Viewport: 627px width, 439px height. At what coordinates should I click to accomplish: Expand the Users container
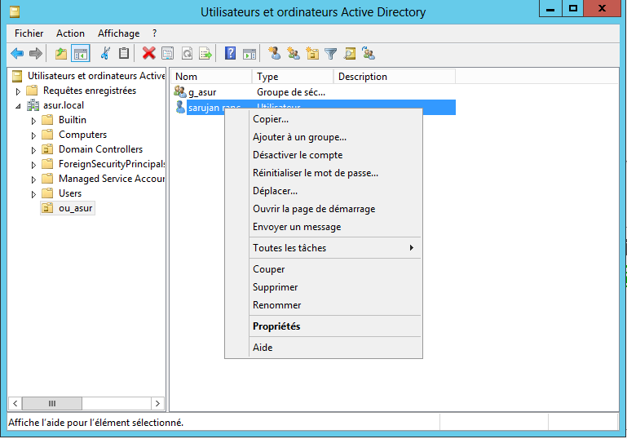[x=33, y=194]
